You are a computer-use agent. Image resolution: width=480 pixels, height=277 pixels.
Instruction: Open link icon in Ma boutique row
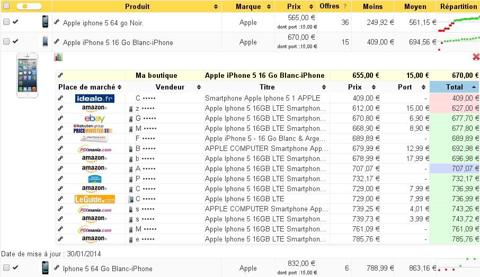[60, 75]
